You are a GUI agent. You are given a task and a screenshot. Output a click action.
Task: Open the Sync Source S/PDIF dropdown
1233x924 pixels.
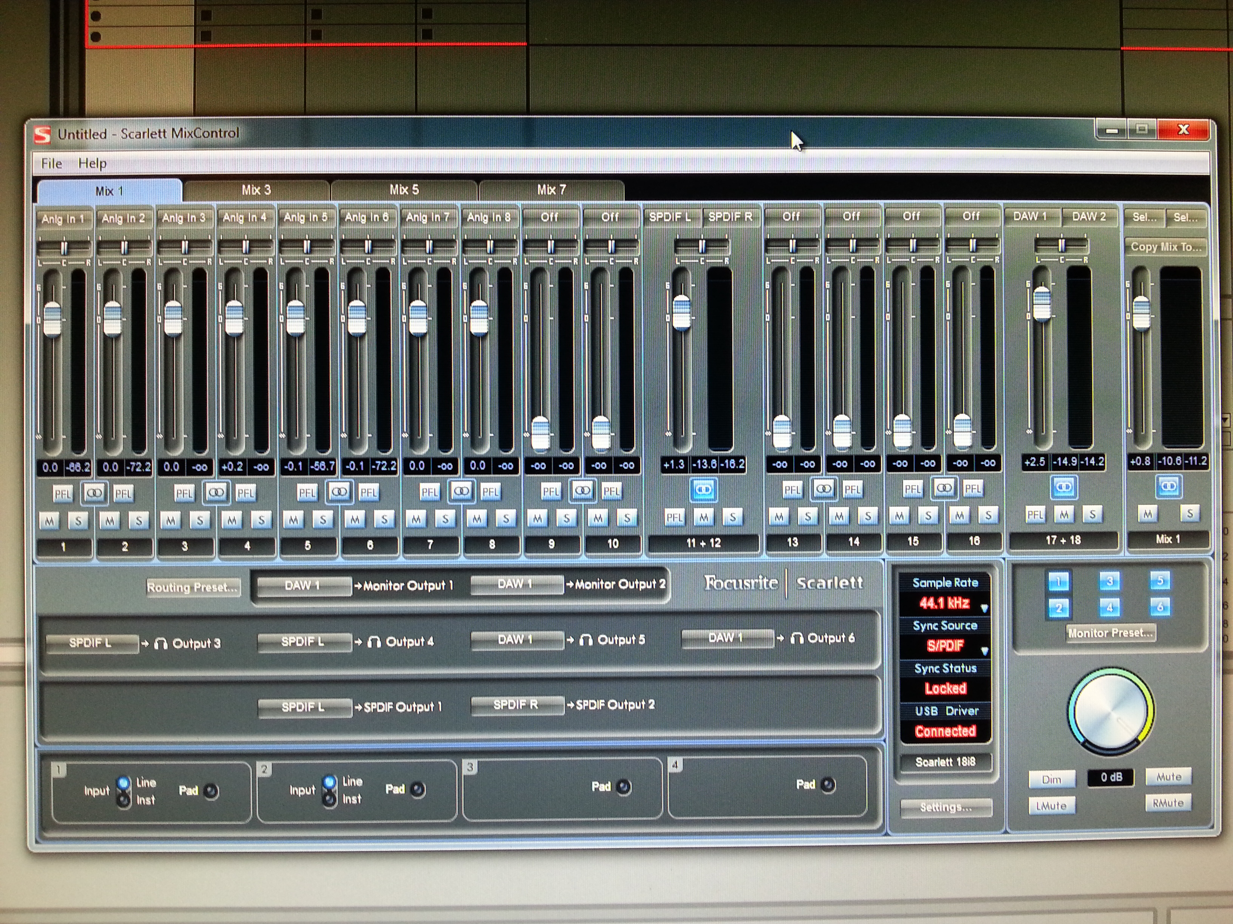pyautogui.click(x=946, y=646)
